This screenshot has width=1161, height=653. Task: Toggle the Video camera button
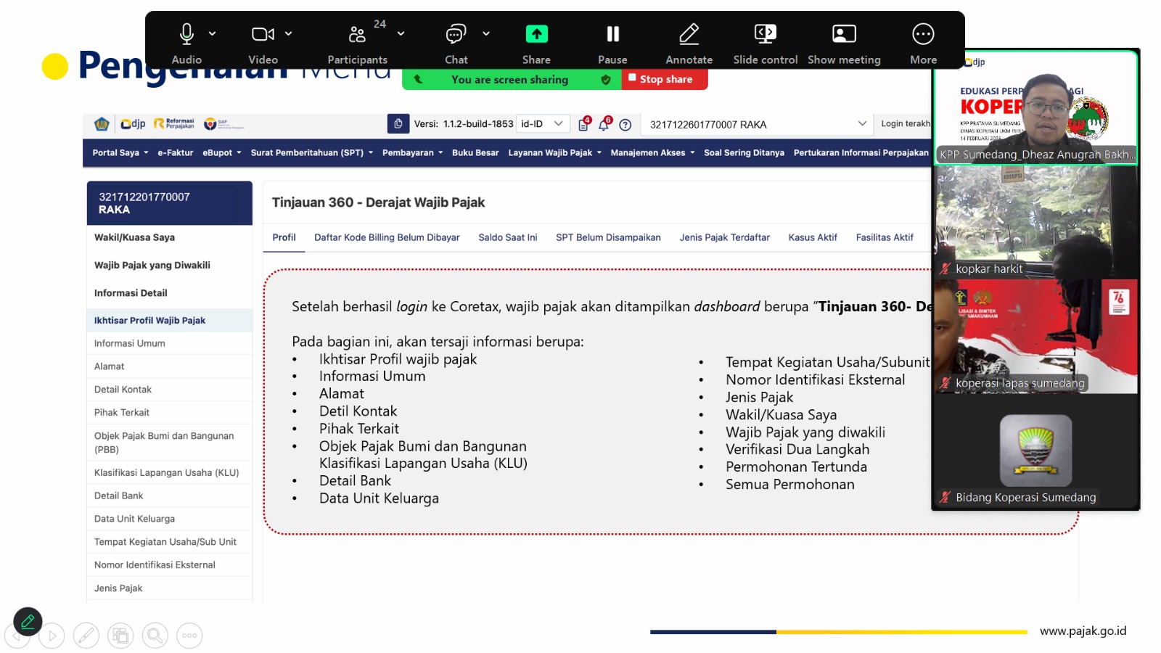(x=262, y=34)
